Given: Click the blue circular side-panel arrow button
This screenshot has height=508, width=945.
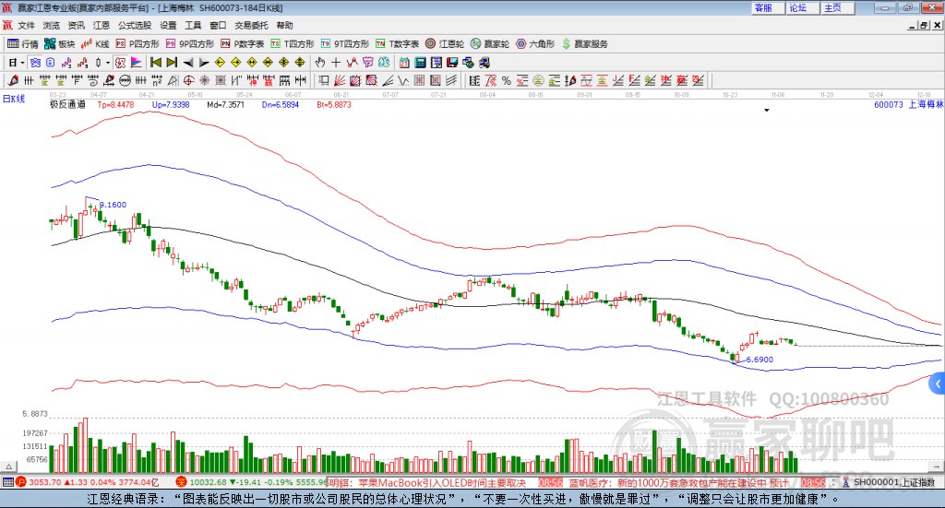Looking at the screenshot, I should click(x=938, y=384).
